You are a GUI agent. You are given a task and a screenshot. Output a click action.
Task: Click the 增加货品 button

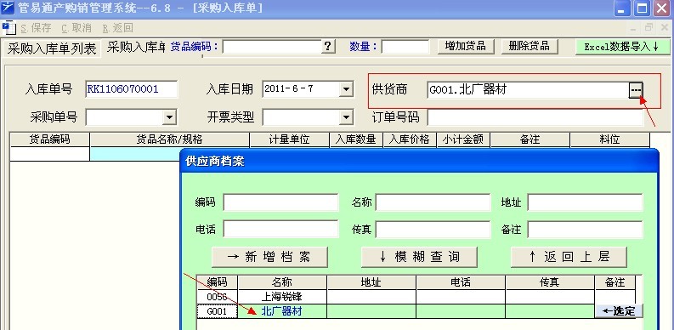point(466,46)
